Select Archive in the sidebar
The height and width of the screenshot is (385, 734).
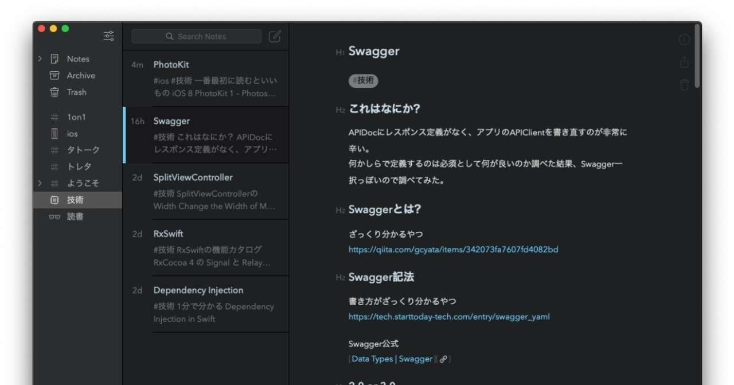pos(81,75)
